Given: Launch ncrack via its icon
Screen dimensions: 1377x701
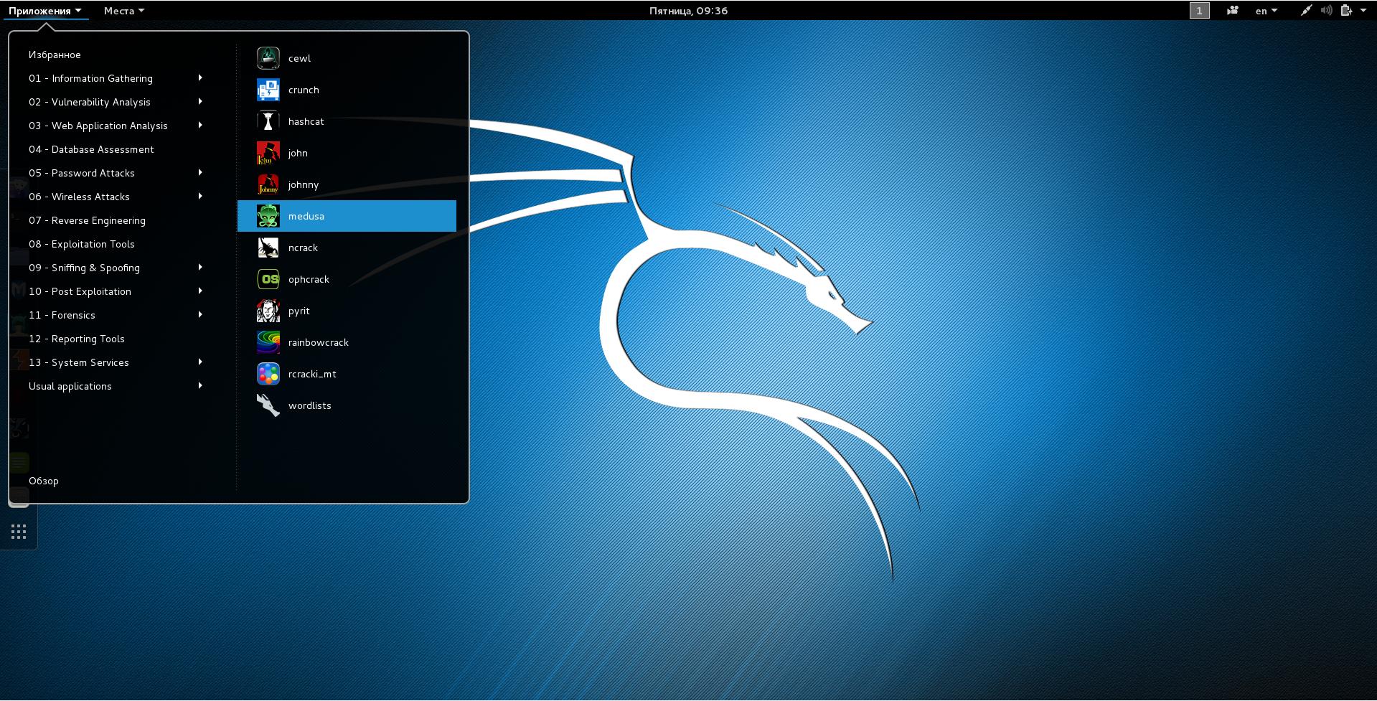Looking at the screenshot, I should pyautogui.click(x=268, y=248).
